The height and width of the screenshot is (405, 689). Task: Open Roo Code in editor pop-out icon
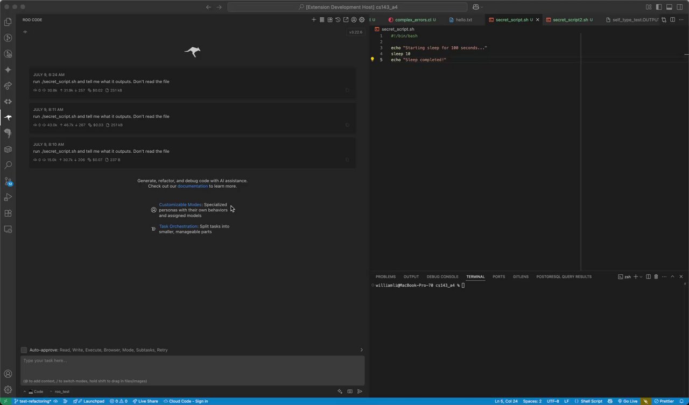tap(346, 20)
